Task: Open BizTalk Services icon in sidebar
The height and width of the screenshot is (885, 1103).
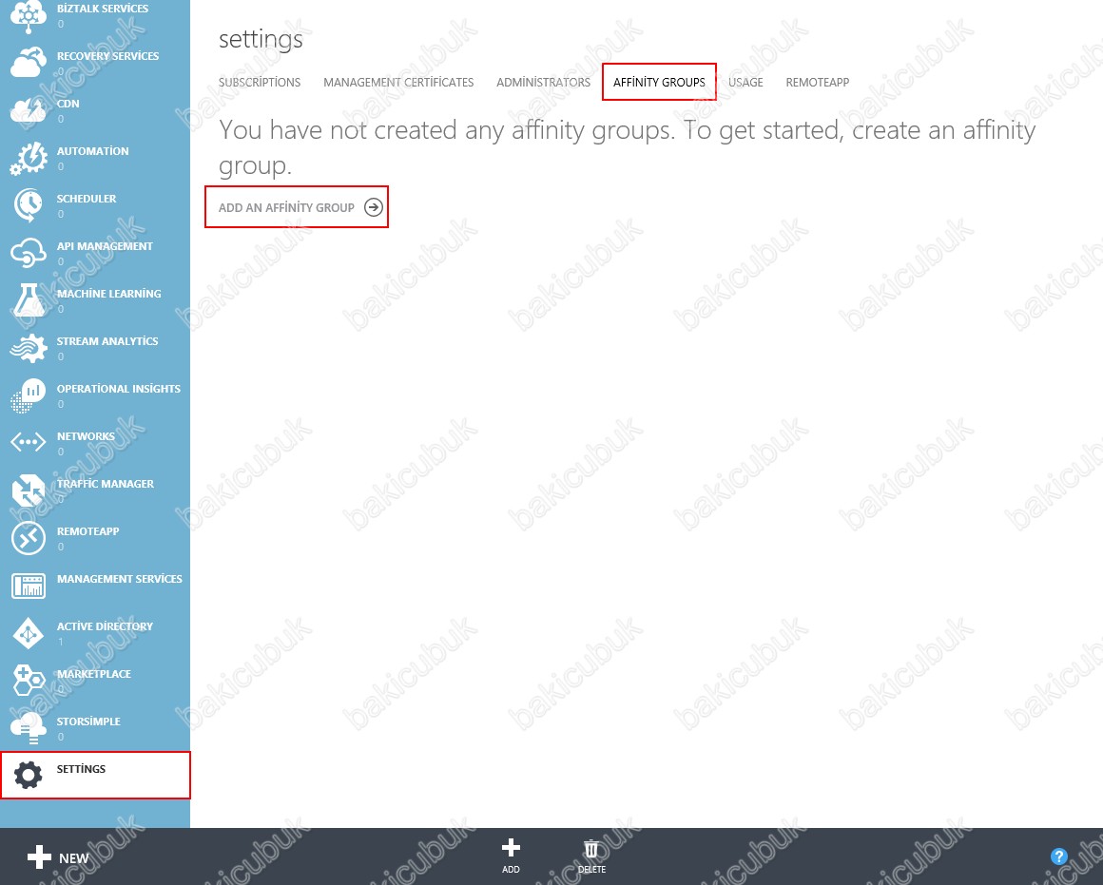Action: coord(29,15)
